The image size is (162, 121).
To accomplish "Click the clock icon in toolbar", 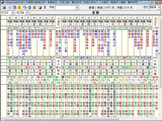I will (10, 8).
